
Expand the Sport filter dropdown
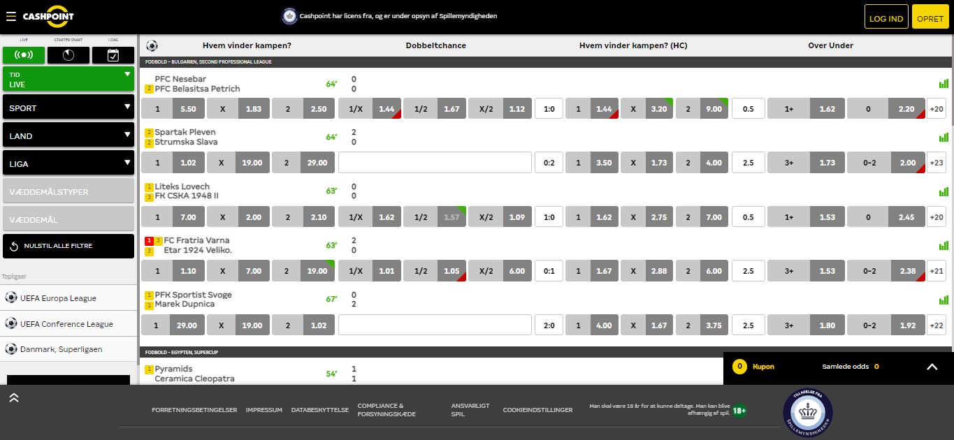point(68,108)
